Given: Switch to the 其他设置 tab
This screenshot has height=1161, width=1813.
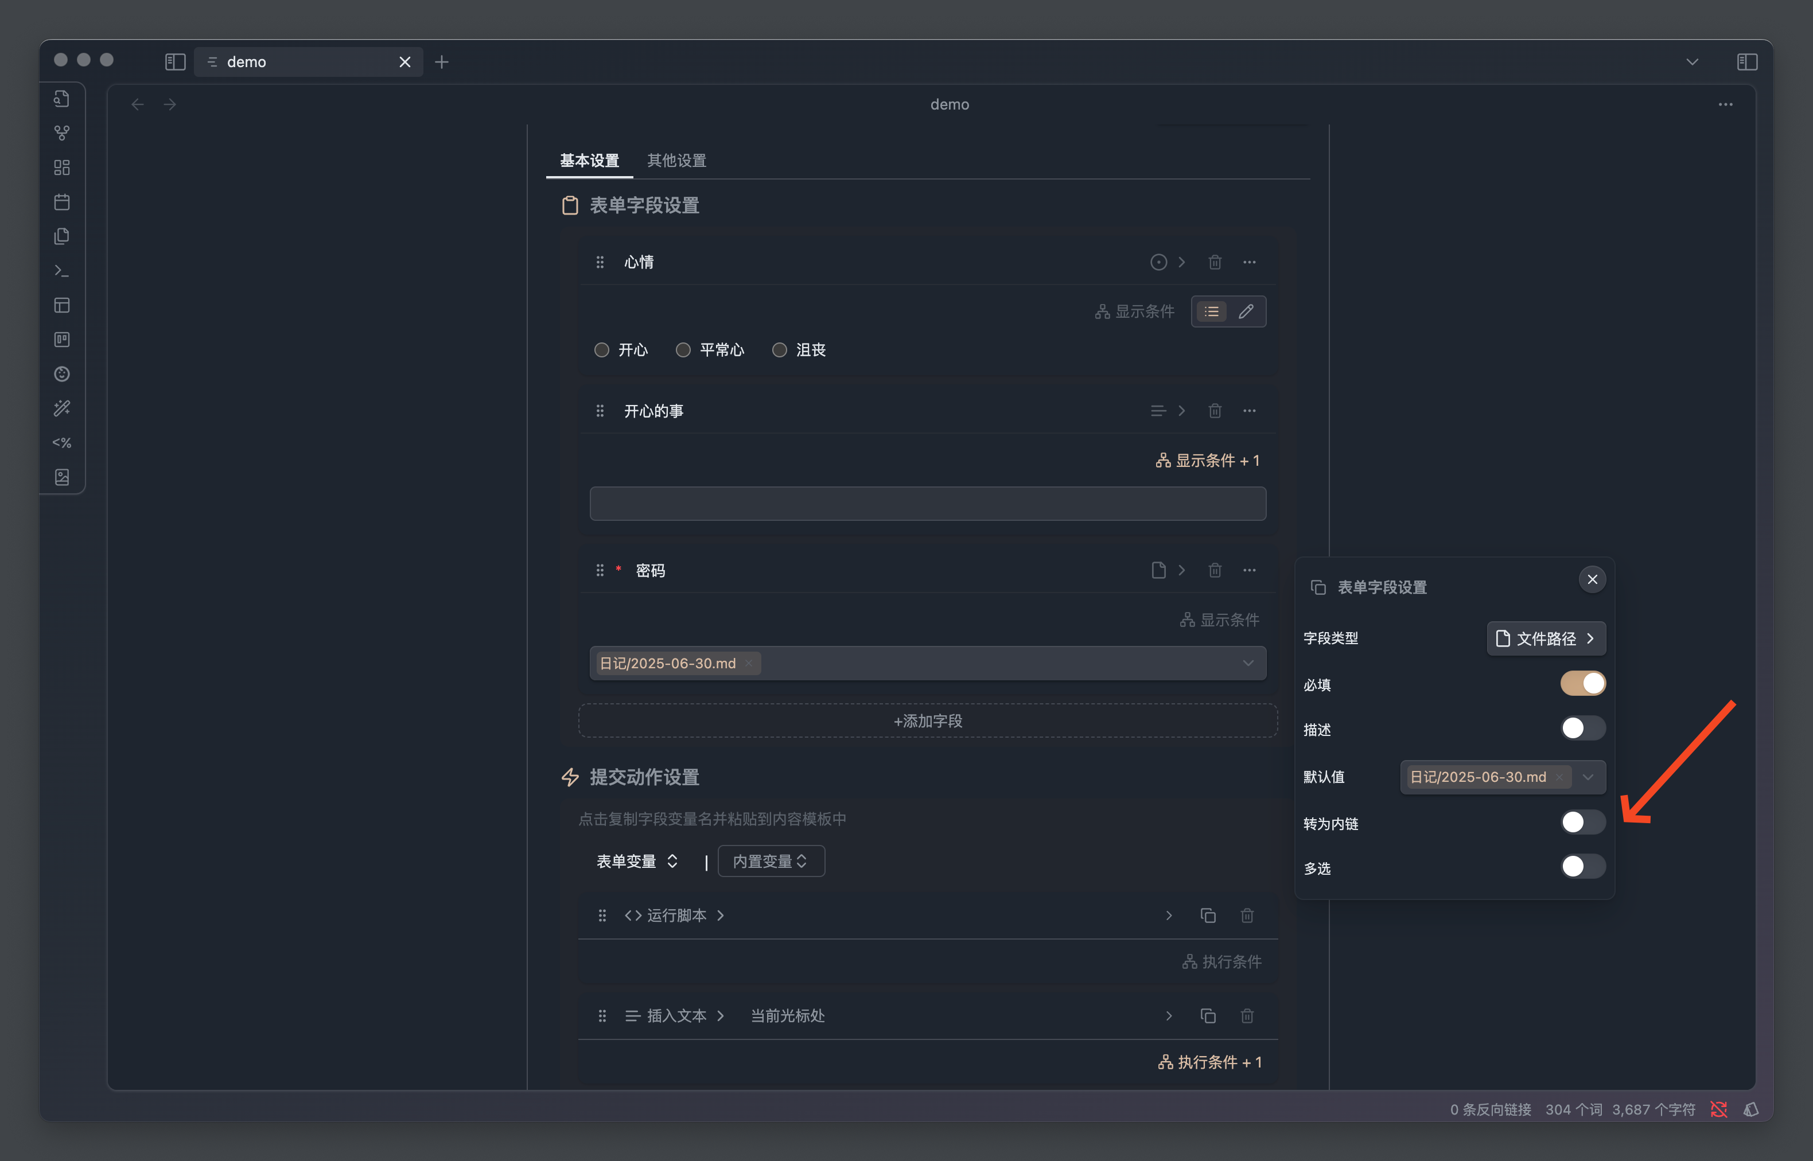Looking at the screenshot, I should (x=676, y=161).
